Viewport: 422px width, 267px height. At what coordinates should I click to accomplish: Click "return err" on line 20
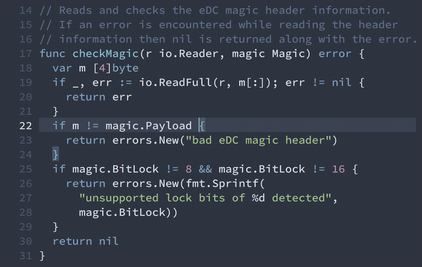tap(99, 97)
